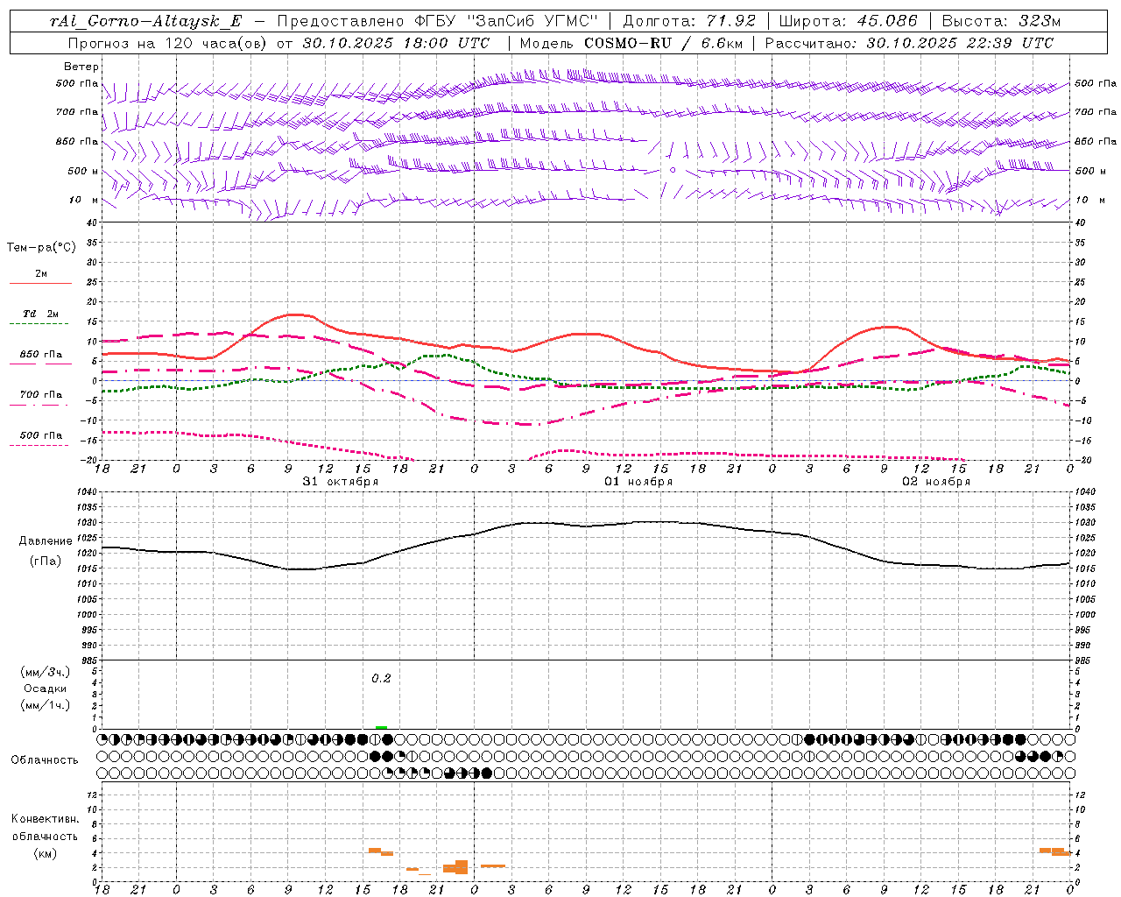1121x897 pixels.
Task: Click the Облачность cloud cover label
Action: (x=45, y=760)
